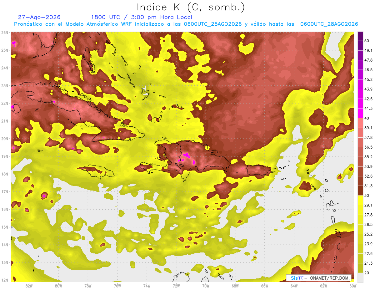Select the light gray swatch below 20
Screen dimensions: 375x290
pyautogui.click(x=360, y=277)
